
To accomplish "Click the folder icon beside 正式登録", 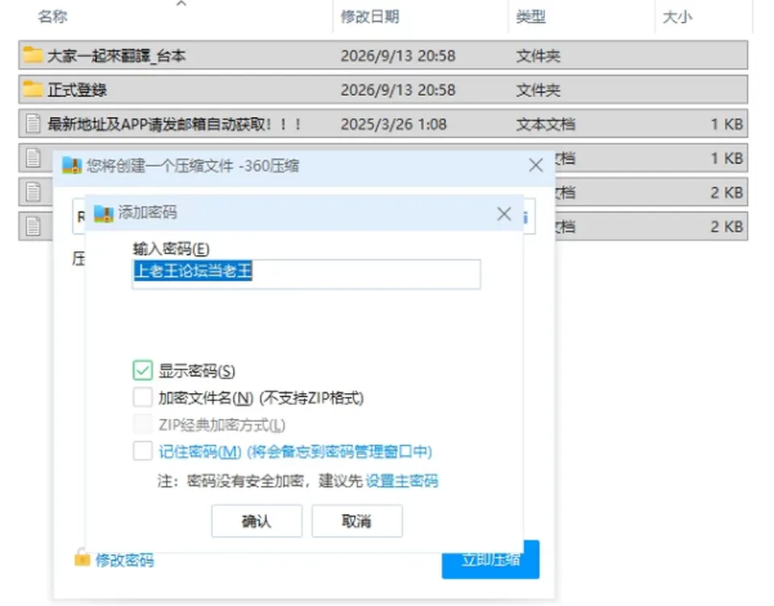I will 32,90.
